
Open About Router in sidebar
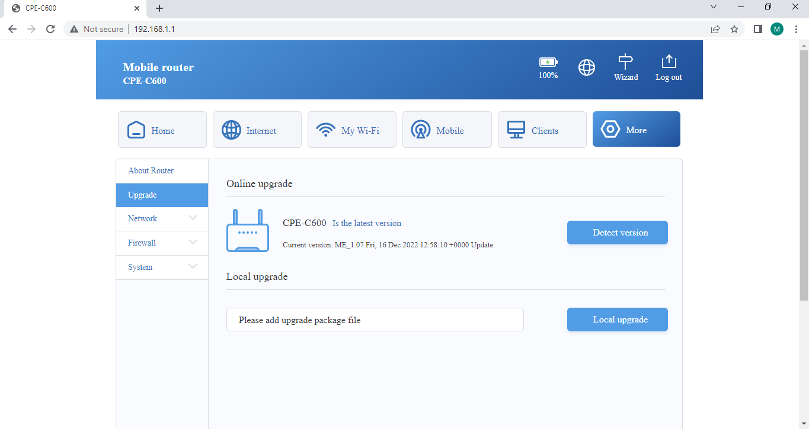point(162,170)
